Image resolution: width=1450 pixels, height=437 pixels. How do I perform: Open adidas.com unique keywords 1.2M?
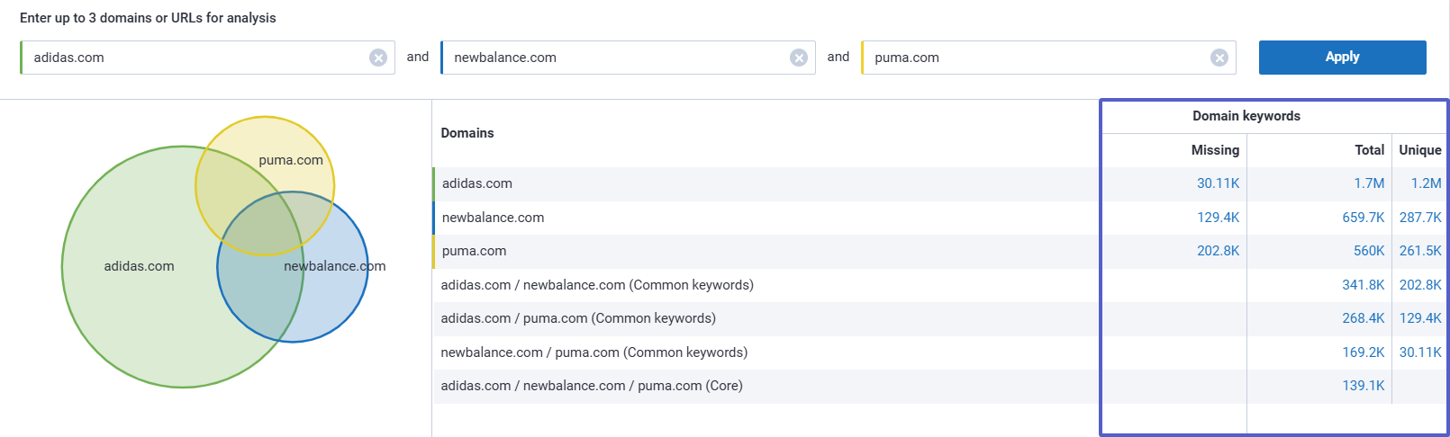tap(1426, 183)
